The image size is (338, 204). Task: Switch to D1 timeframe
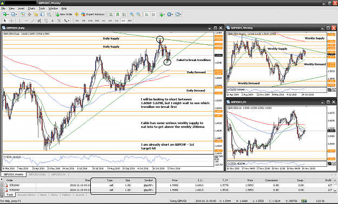[x=117, y=21]
